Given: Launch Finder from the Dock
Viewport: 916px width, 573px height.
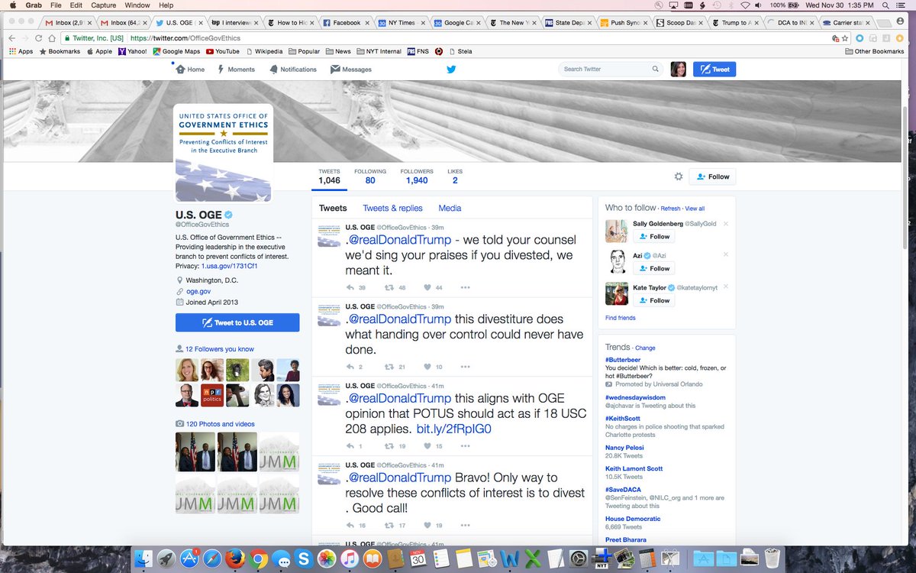Looking at the screenshot, I should (x=143, y=558).
